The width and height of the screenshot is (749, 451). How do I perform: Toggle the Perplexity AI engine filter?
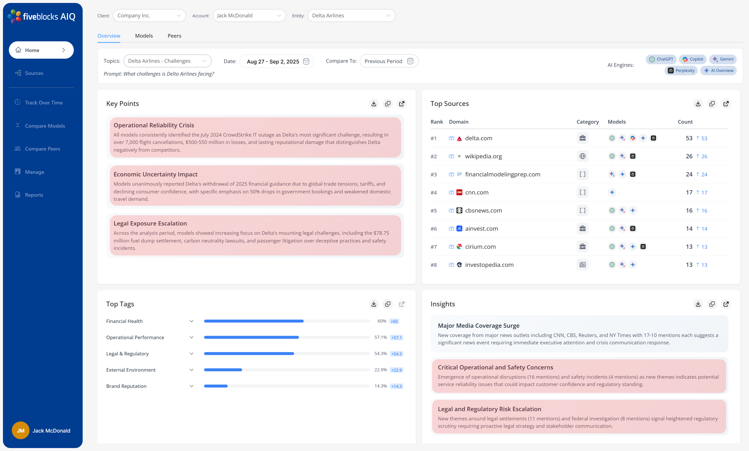pos(681,71)
